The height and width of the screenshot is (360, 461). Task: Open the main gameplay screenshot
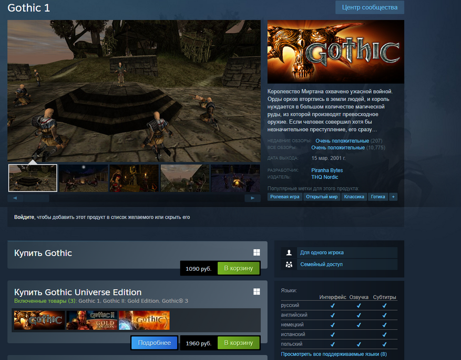[134, 91]
